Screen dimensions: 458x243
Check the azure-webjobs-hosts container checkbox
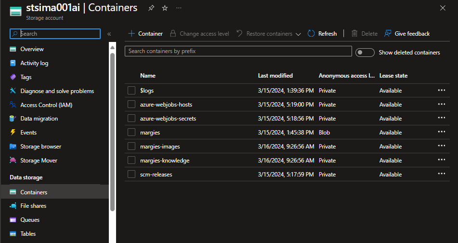131,105
